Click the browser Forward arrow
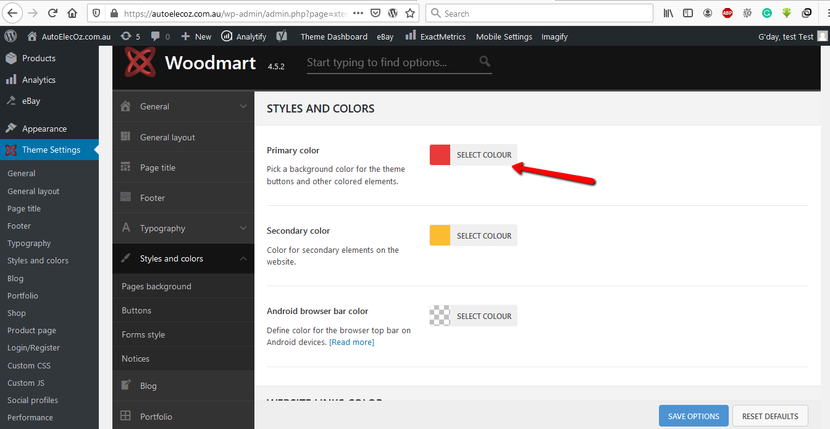This screenshot has height=429, width=830. coord(33,13)
